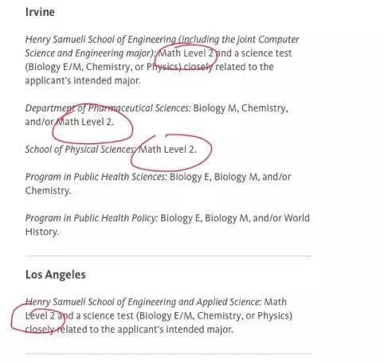Viewport: 384px width, 363px height.
Task: Click circled Math Level 2 in first paragraph
Action: pyautogui.click(x=186, y=53)
